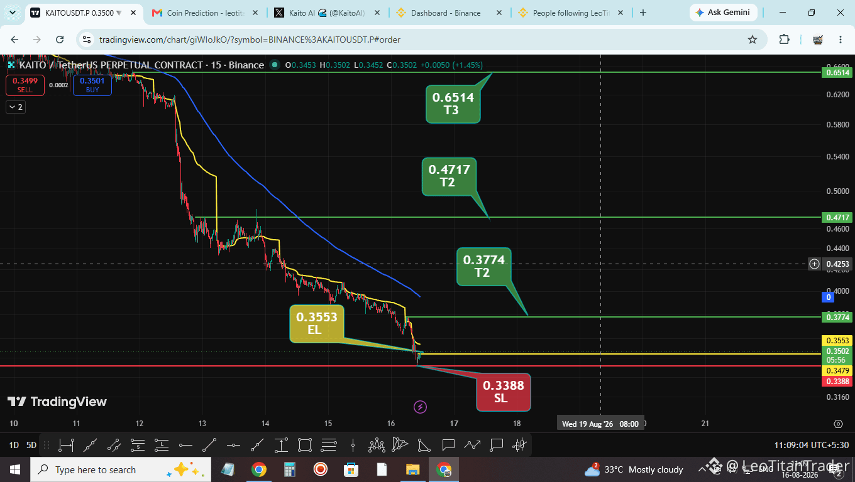855x482 pixels.
Task: Switch to the Kaito AI X tab
Action: coord(326,13)
